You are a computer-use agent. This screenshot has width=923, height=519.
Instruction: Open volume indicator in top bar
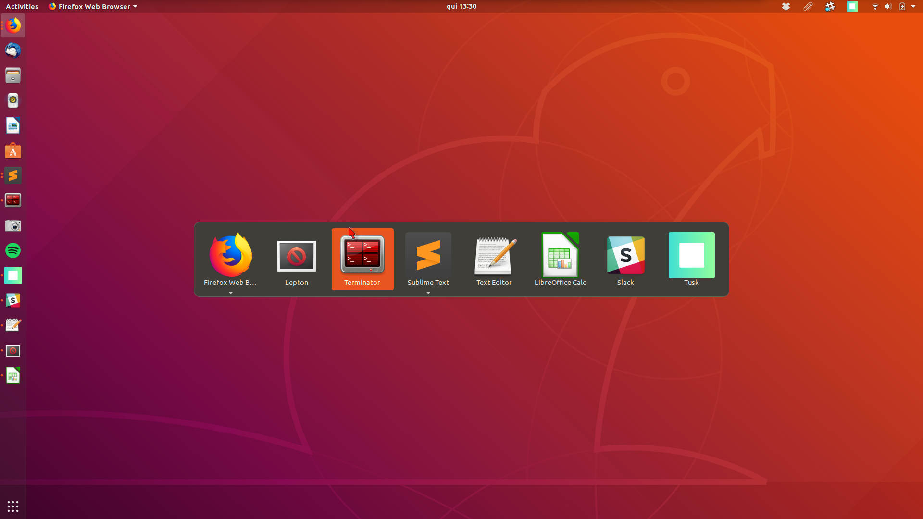click(888, 7)
